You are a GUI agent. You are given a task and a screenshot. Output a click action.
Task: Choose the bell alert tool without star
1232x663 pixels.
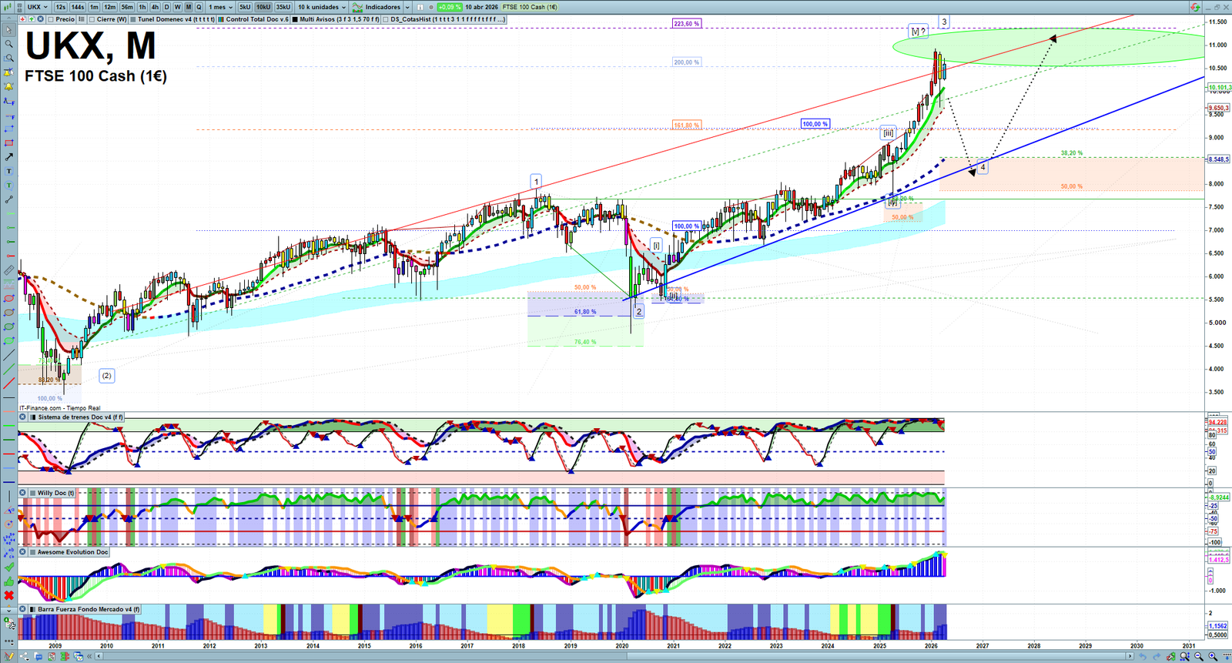coord(8,86)
